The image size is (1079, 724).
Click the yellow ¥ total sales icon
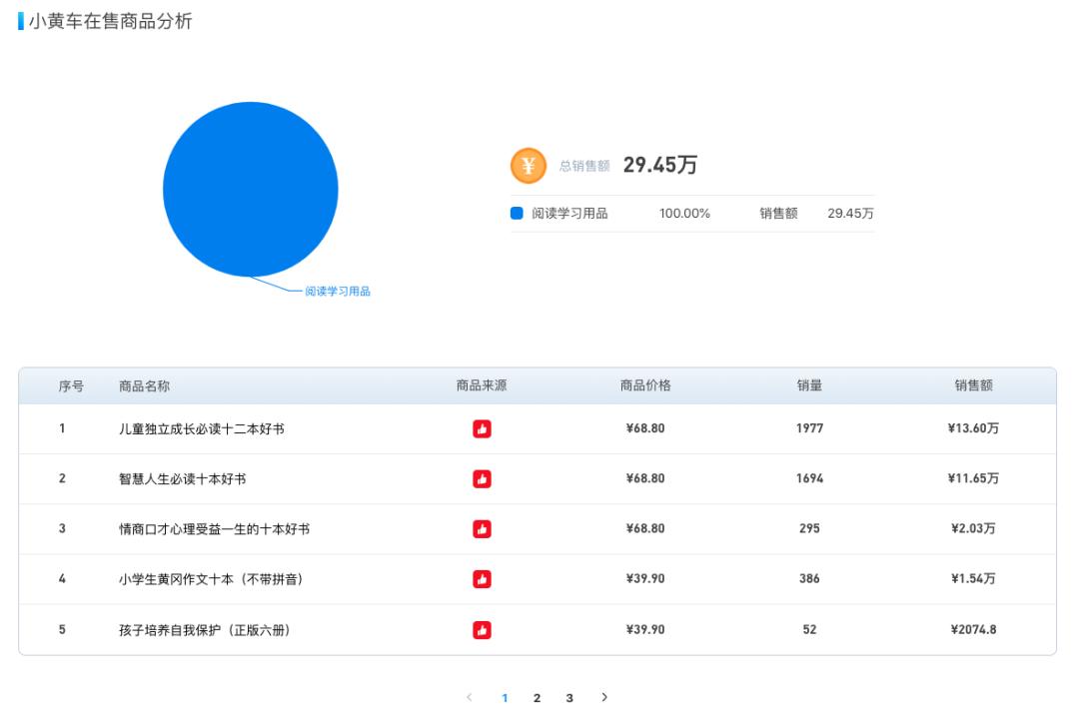[x=528, y=165]
